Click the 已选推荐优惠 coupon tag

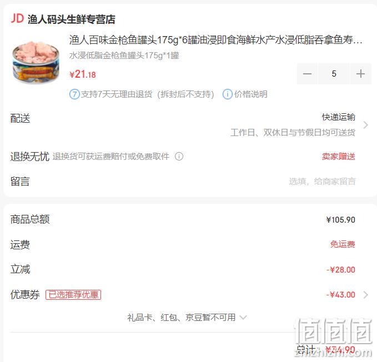(x=73, y=295)
